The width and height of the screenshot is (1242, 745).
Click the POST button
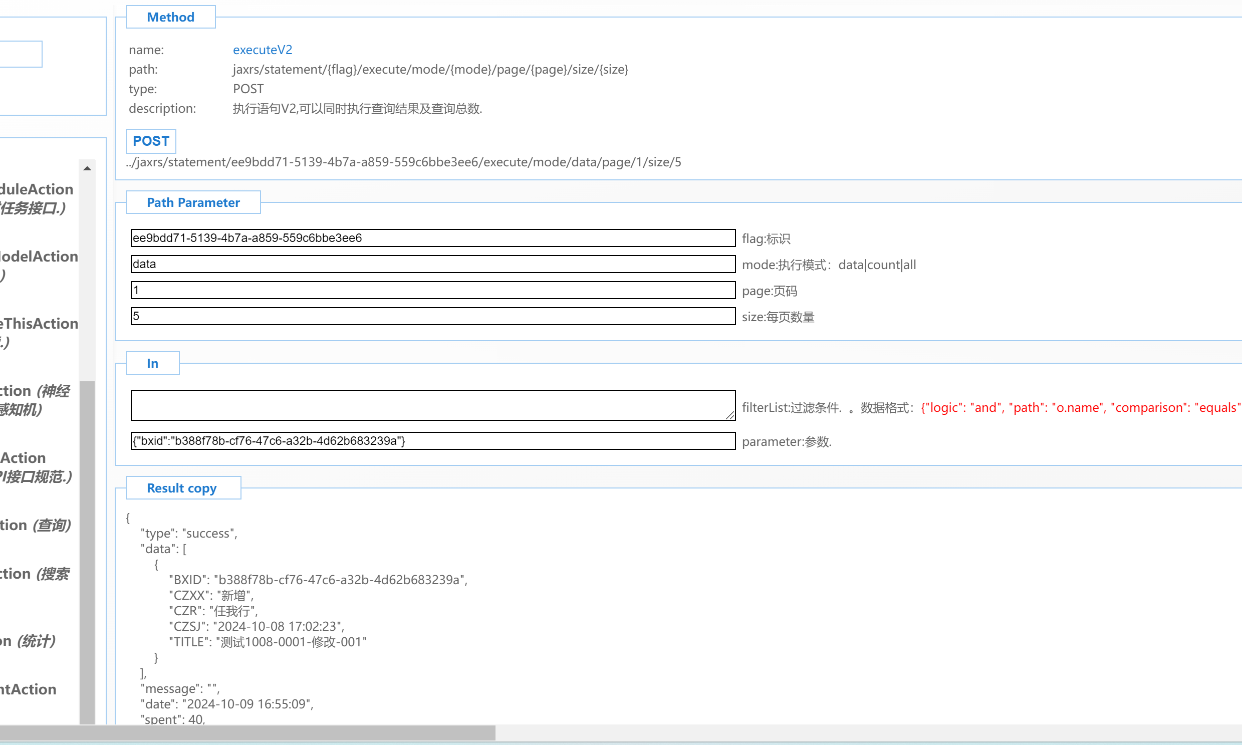tap(151, 141)
